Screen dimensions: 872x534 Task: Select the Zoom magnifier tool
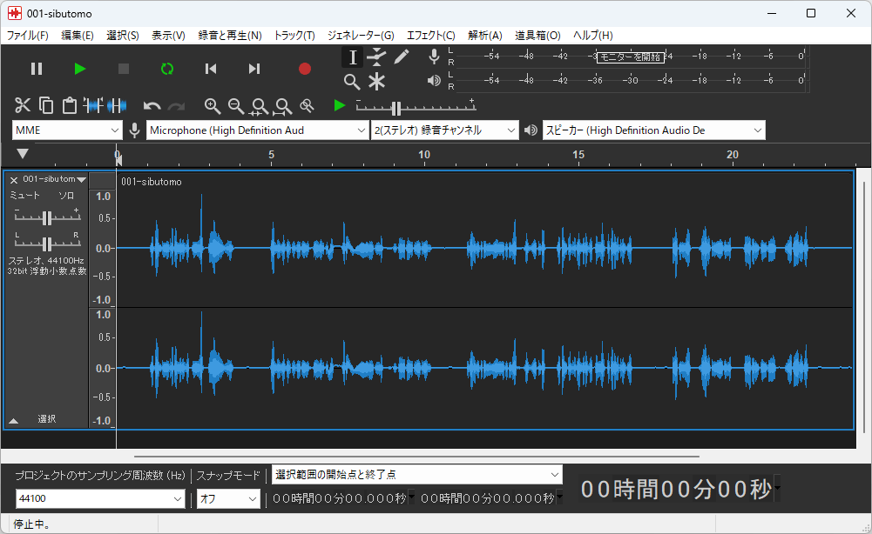pyautogui.click(x=351, y=82)
